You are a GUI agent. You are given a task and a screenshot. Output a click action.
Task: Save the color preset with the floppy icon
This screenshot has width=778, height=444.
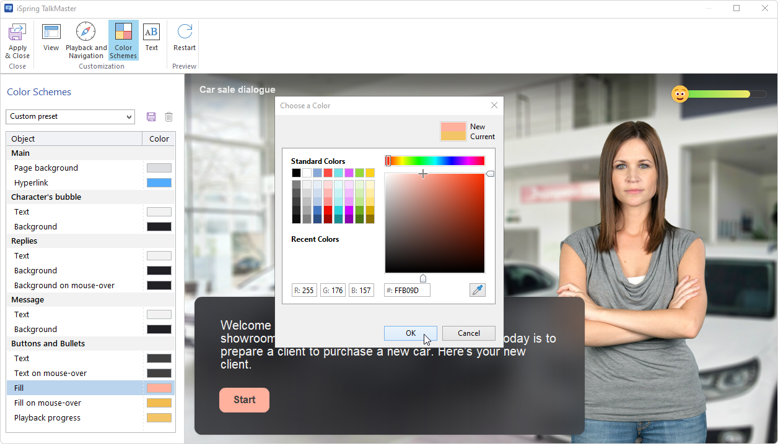point(151,117)
